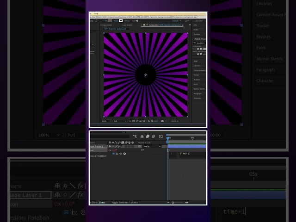Click the expression pick whip icon

pyautogui.click(x=121, y=154)
